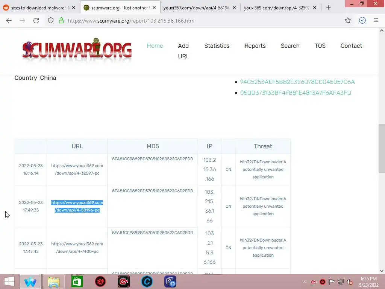Click the threat text in the 17:49:35 row
The height and width of the screenshot is (289, 385).
pyautogui.click(x=263, y=206)
